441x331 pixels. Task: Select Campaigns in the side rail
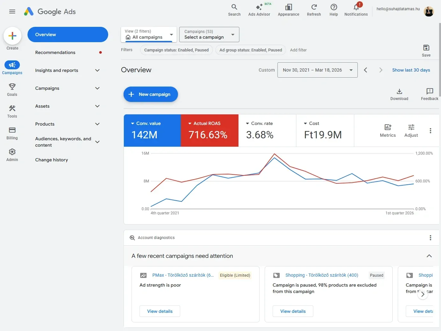point(12,68)
